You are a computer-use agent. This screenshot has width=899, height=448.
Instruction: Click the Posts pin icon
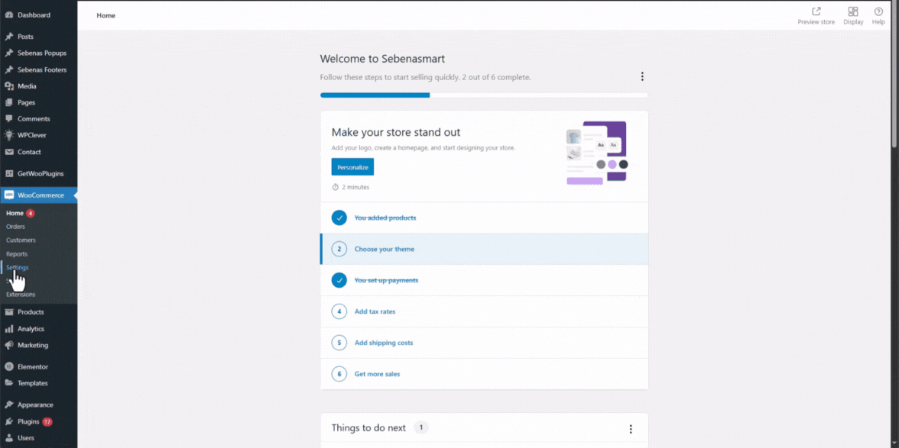pyautogui.click(x=9, y=37)
